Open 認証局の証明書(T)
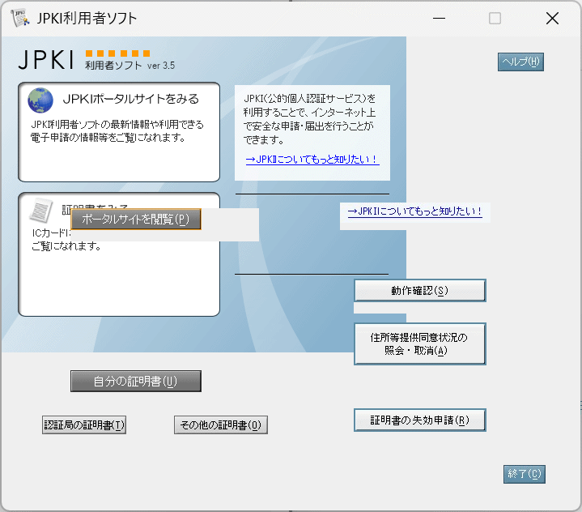This screenshot has width=582, height=512. 84,425
